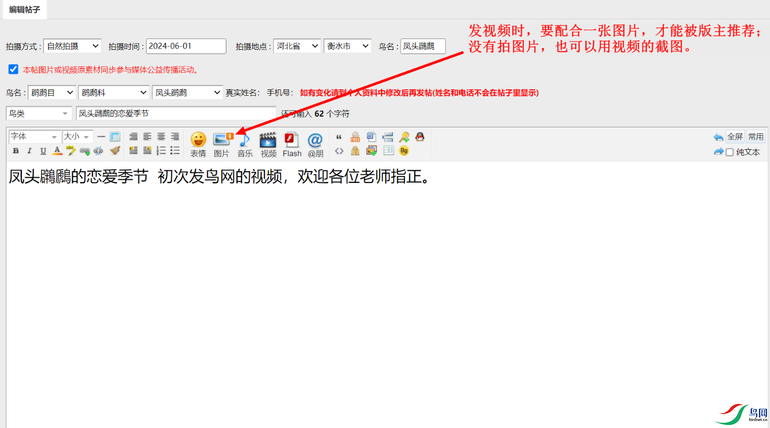Toggle bold formatting in the editor toolbar
The image size is (770, 428).
pos(16,151)
